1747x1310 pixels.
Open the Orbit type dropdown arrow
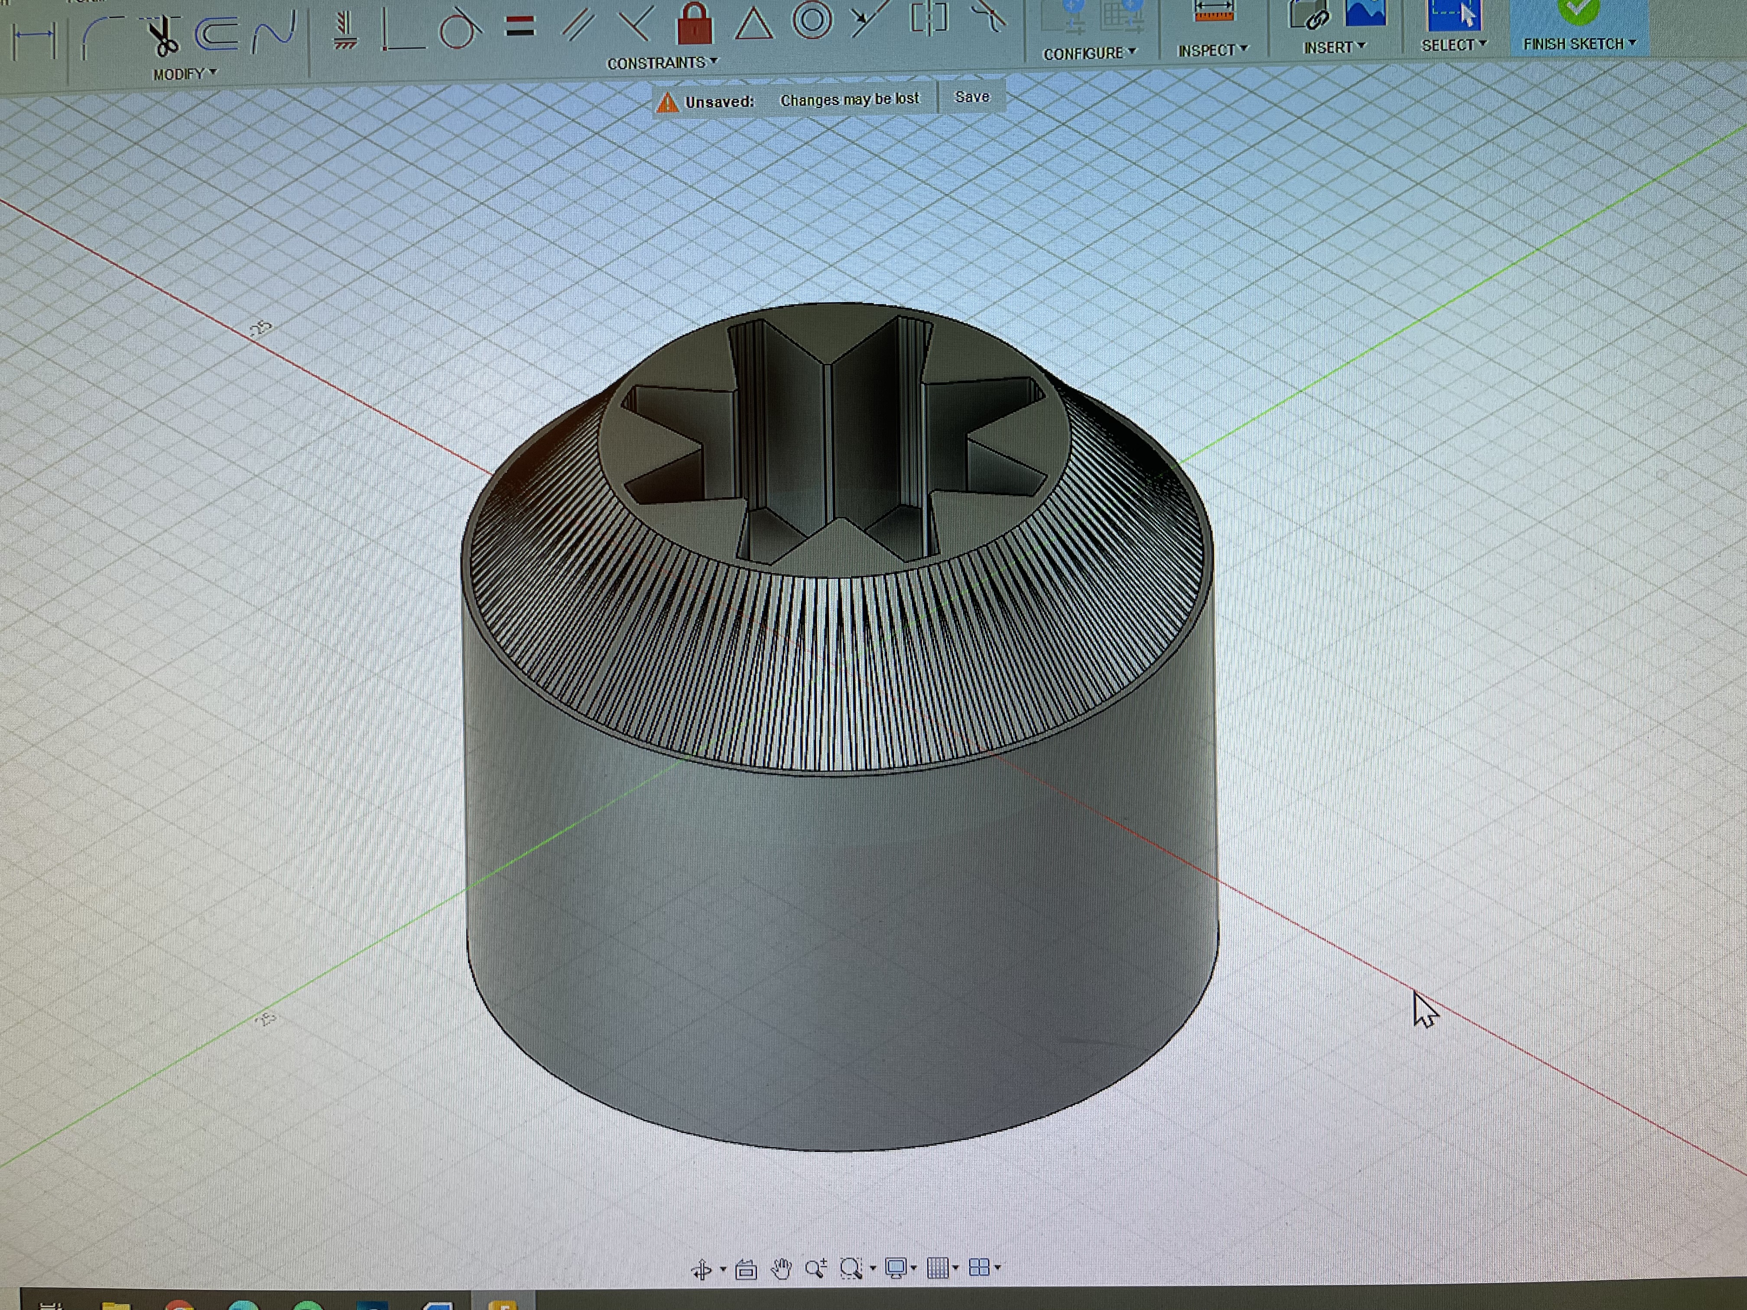tap(724, 1270)
